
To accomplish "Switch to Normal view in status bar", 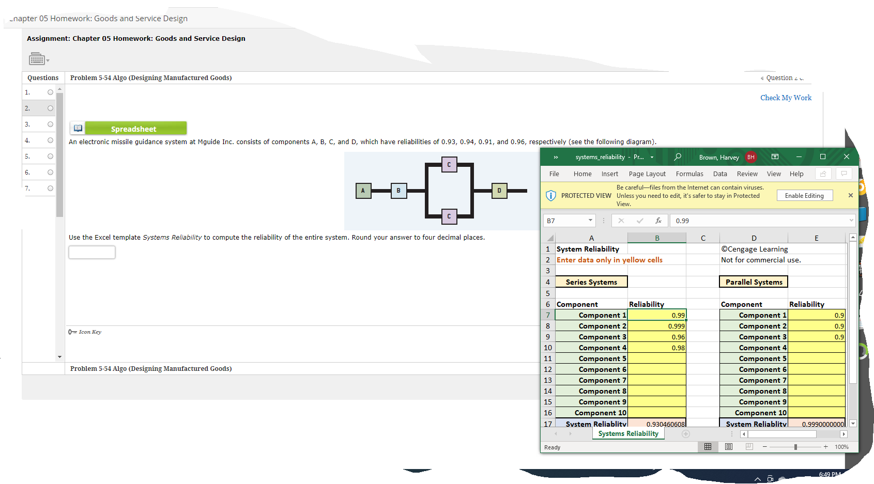I will pos(708,447).
